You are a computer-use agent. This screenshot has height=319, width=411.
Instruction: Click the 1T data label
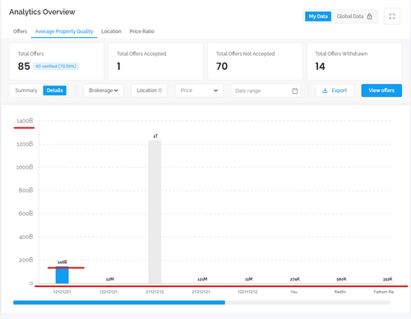[x=155, y=136]
